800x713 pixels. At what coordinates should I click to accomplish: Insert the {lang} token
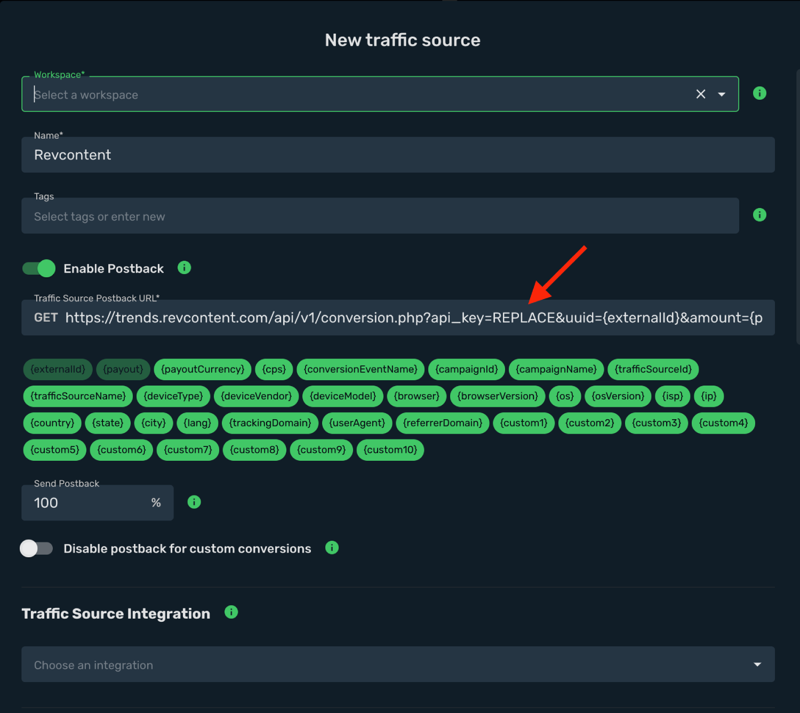(x=197, y=423)
